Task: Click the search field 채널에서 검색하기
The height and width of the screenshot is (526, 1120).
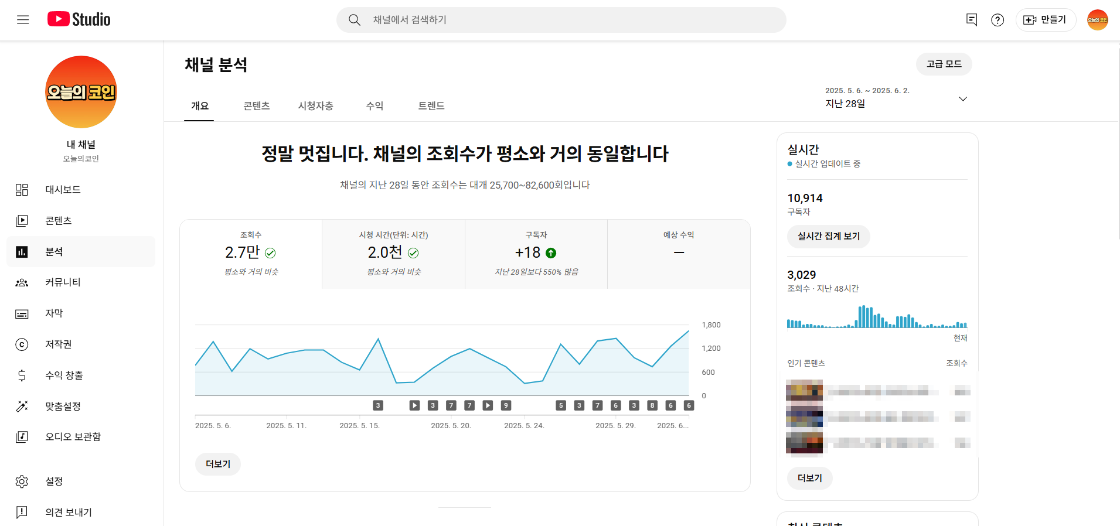Action: tap(561, 20)
